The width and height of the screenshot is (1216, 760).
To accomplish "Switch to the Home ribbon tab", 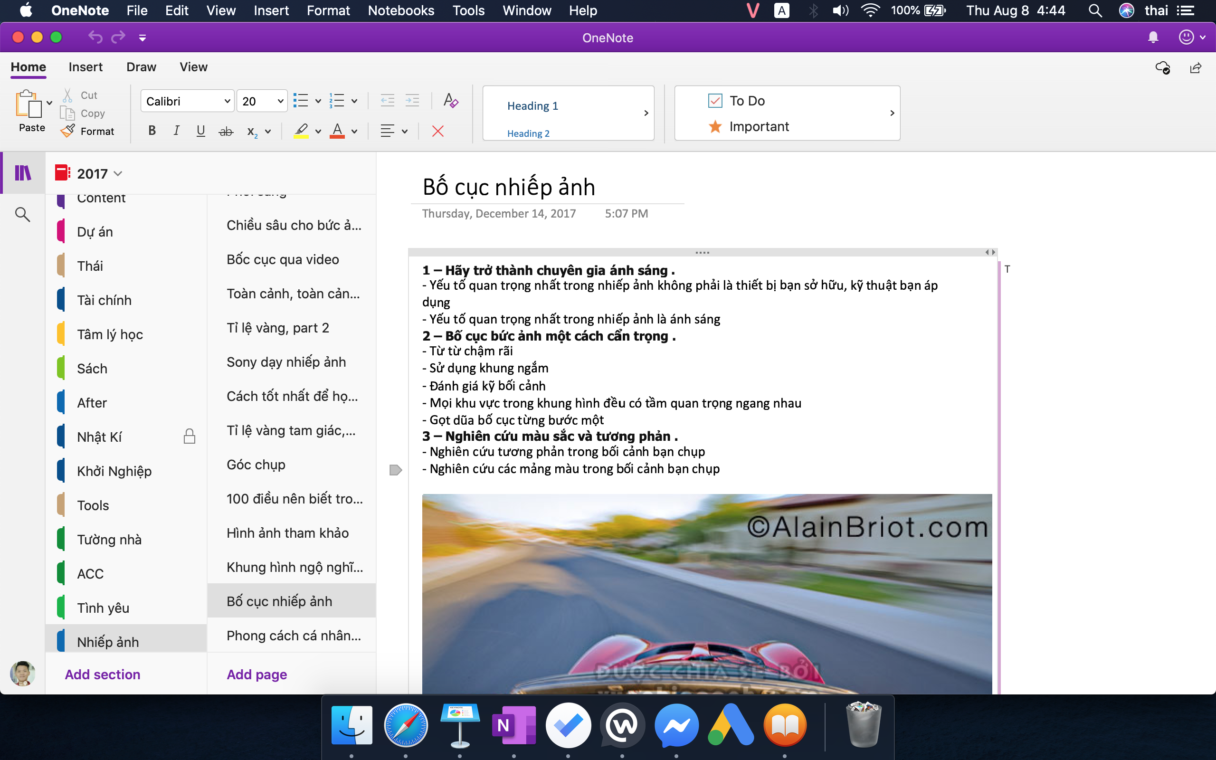I will (28, 67).
